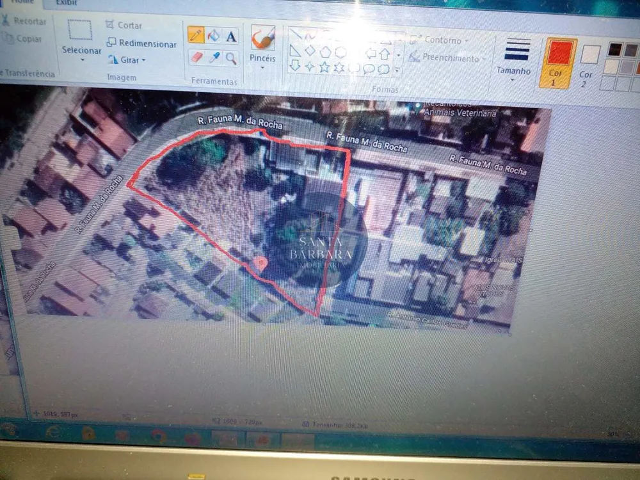
Task: Pick the black color swatch
Action: pyautogui.click(x=614, y=50)
